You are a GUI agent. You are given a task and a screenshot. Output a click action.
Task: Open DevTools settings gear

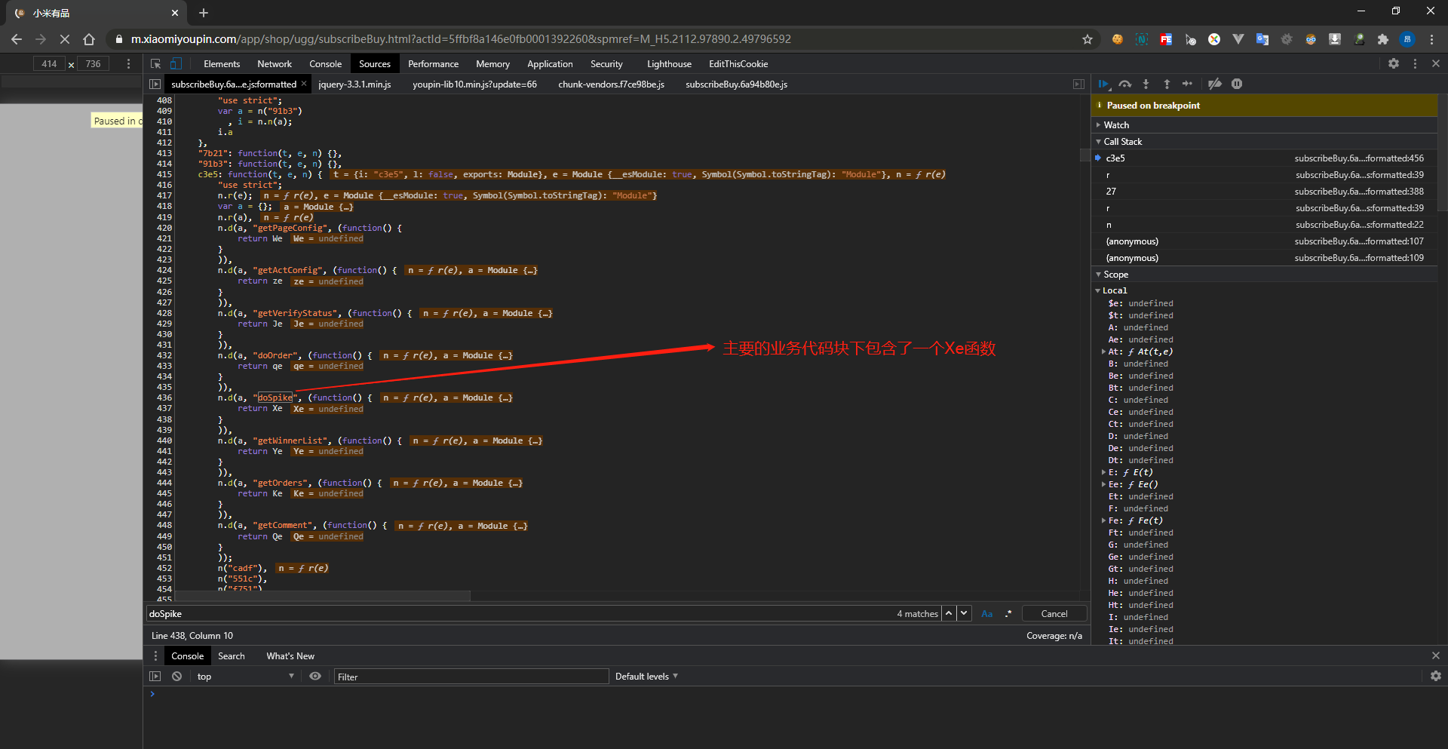pyautogui.click(x=1394, y=64)
